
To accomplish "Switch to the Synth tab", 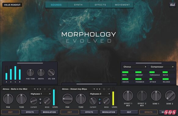I will pos(78,5).
